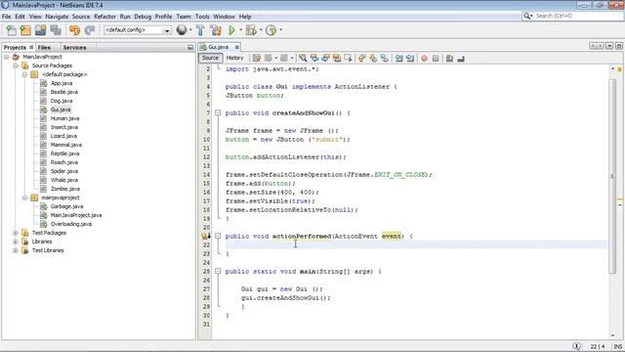Show the opened documents list arrow
625x352 pixels.
[609, 46]
